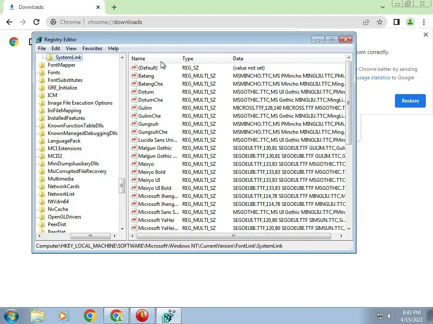Open the Chrome profile avatar
Screen dimensions: 433x324
tap(410, 22)
